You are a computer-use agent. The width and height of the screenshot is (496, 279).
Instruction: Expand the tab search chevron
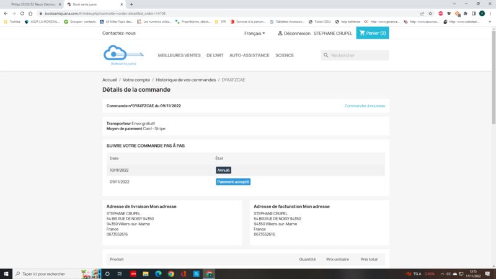[454, 4]
